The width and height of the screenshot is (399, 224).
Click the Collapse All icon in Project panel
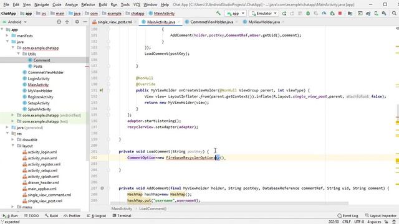(67, 22)
